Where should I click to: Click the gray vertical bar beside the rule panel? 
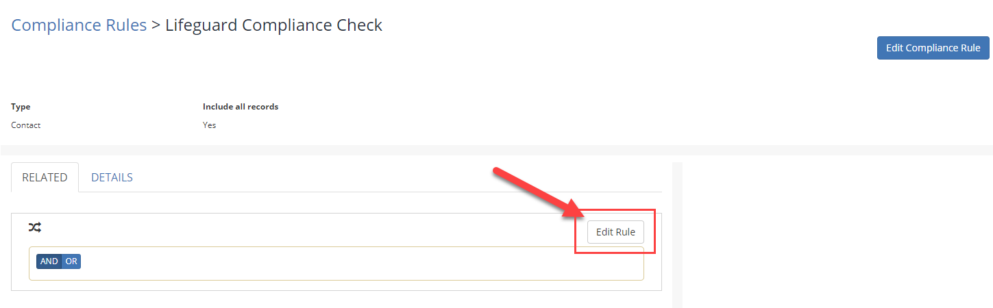pos(677,235)
